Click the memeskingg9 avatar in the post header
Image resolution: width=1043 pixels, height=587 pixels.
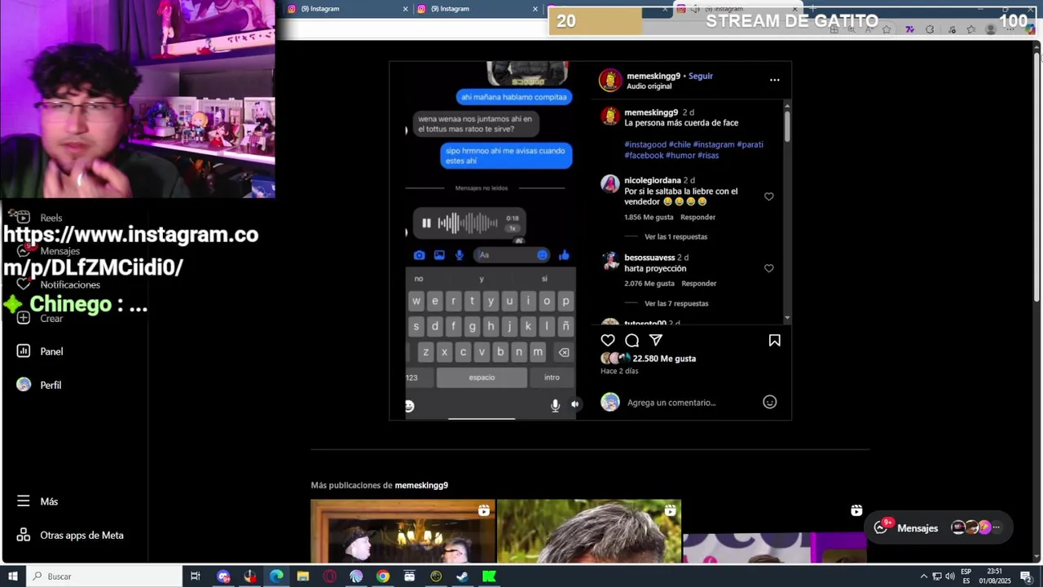610,80
